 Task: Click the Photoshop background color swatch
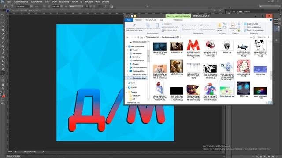(x=4, y=96)
